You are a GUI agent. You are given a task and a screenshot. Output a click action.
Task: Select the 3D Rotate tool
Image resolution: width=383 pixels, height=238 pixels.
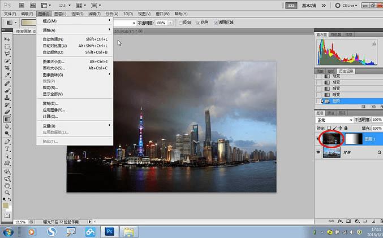click(x=7, y=171)
